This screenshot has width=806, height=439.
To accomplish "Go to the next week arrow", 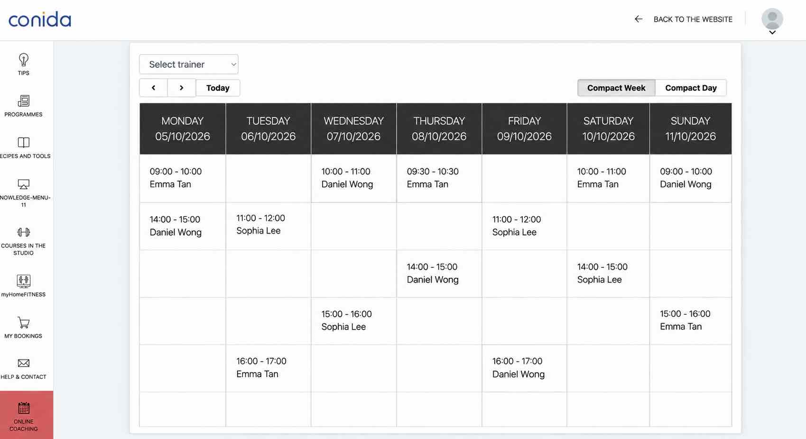I will (x=181, y=88).
